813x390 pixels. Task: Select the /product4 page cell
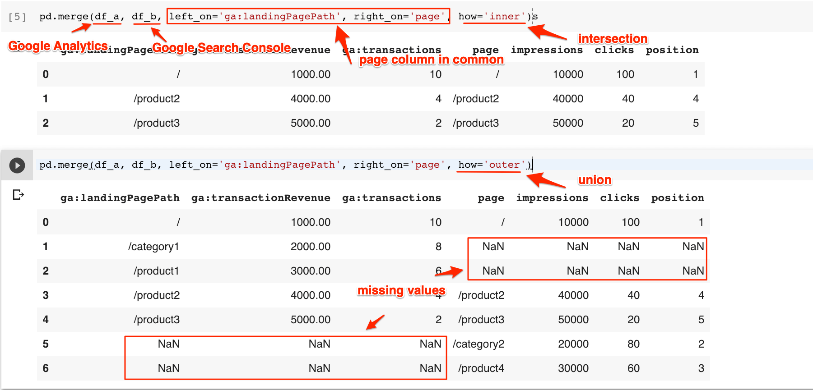(x=481, y=368)
